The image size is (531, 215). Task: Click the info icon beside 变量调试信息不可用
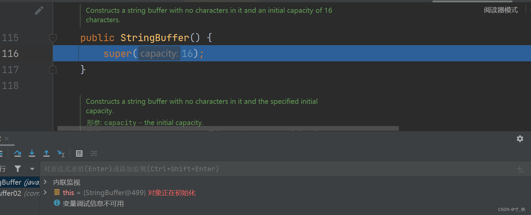[57, 203]
